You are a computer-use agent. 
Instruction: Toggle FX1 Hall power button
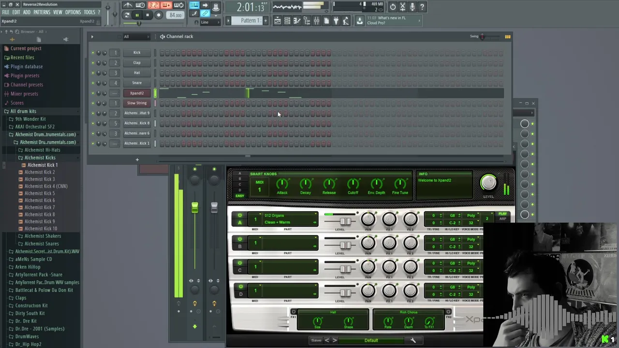pos(293,312)
